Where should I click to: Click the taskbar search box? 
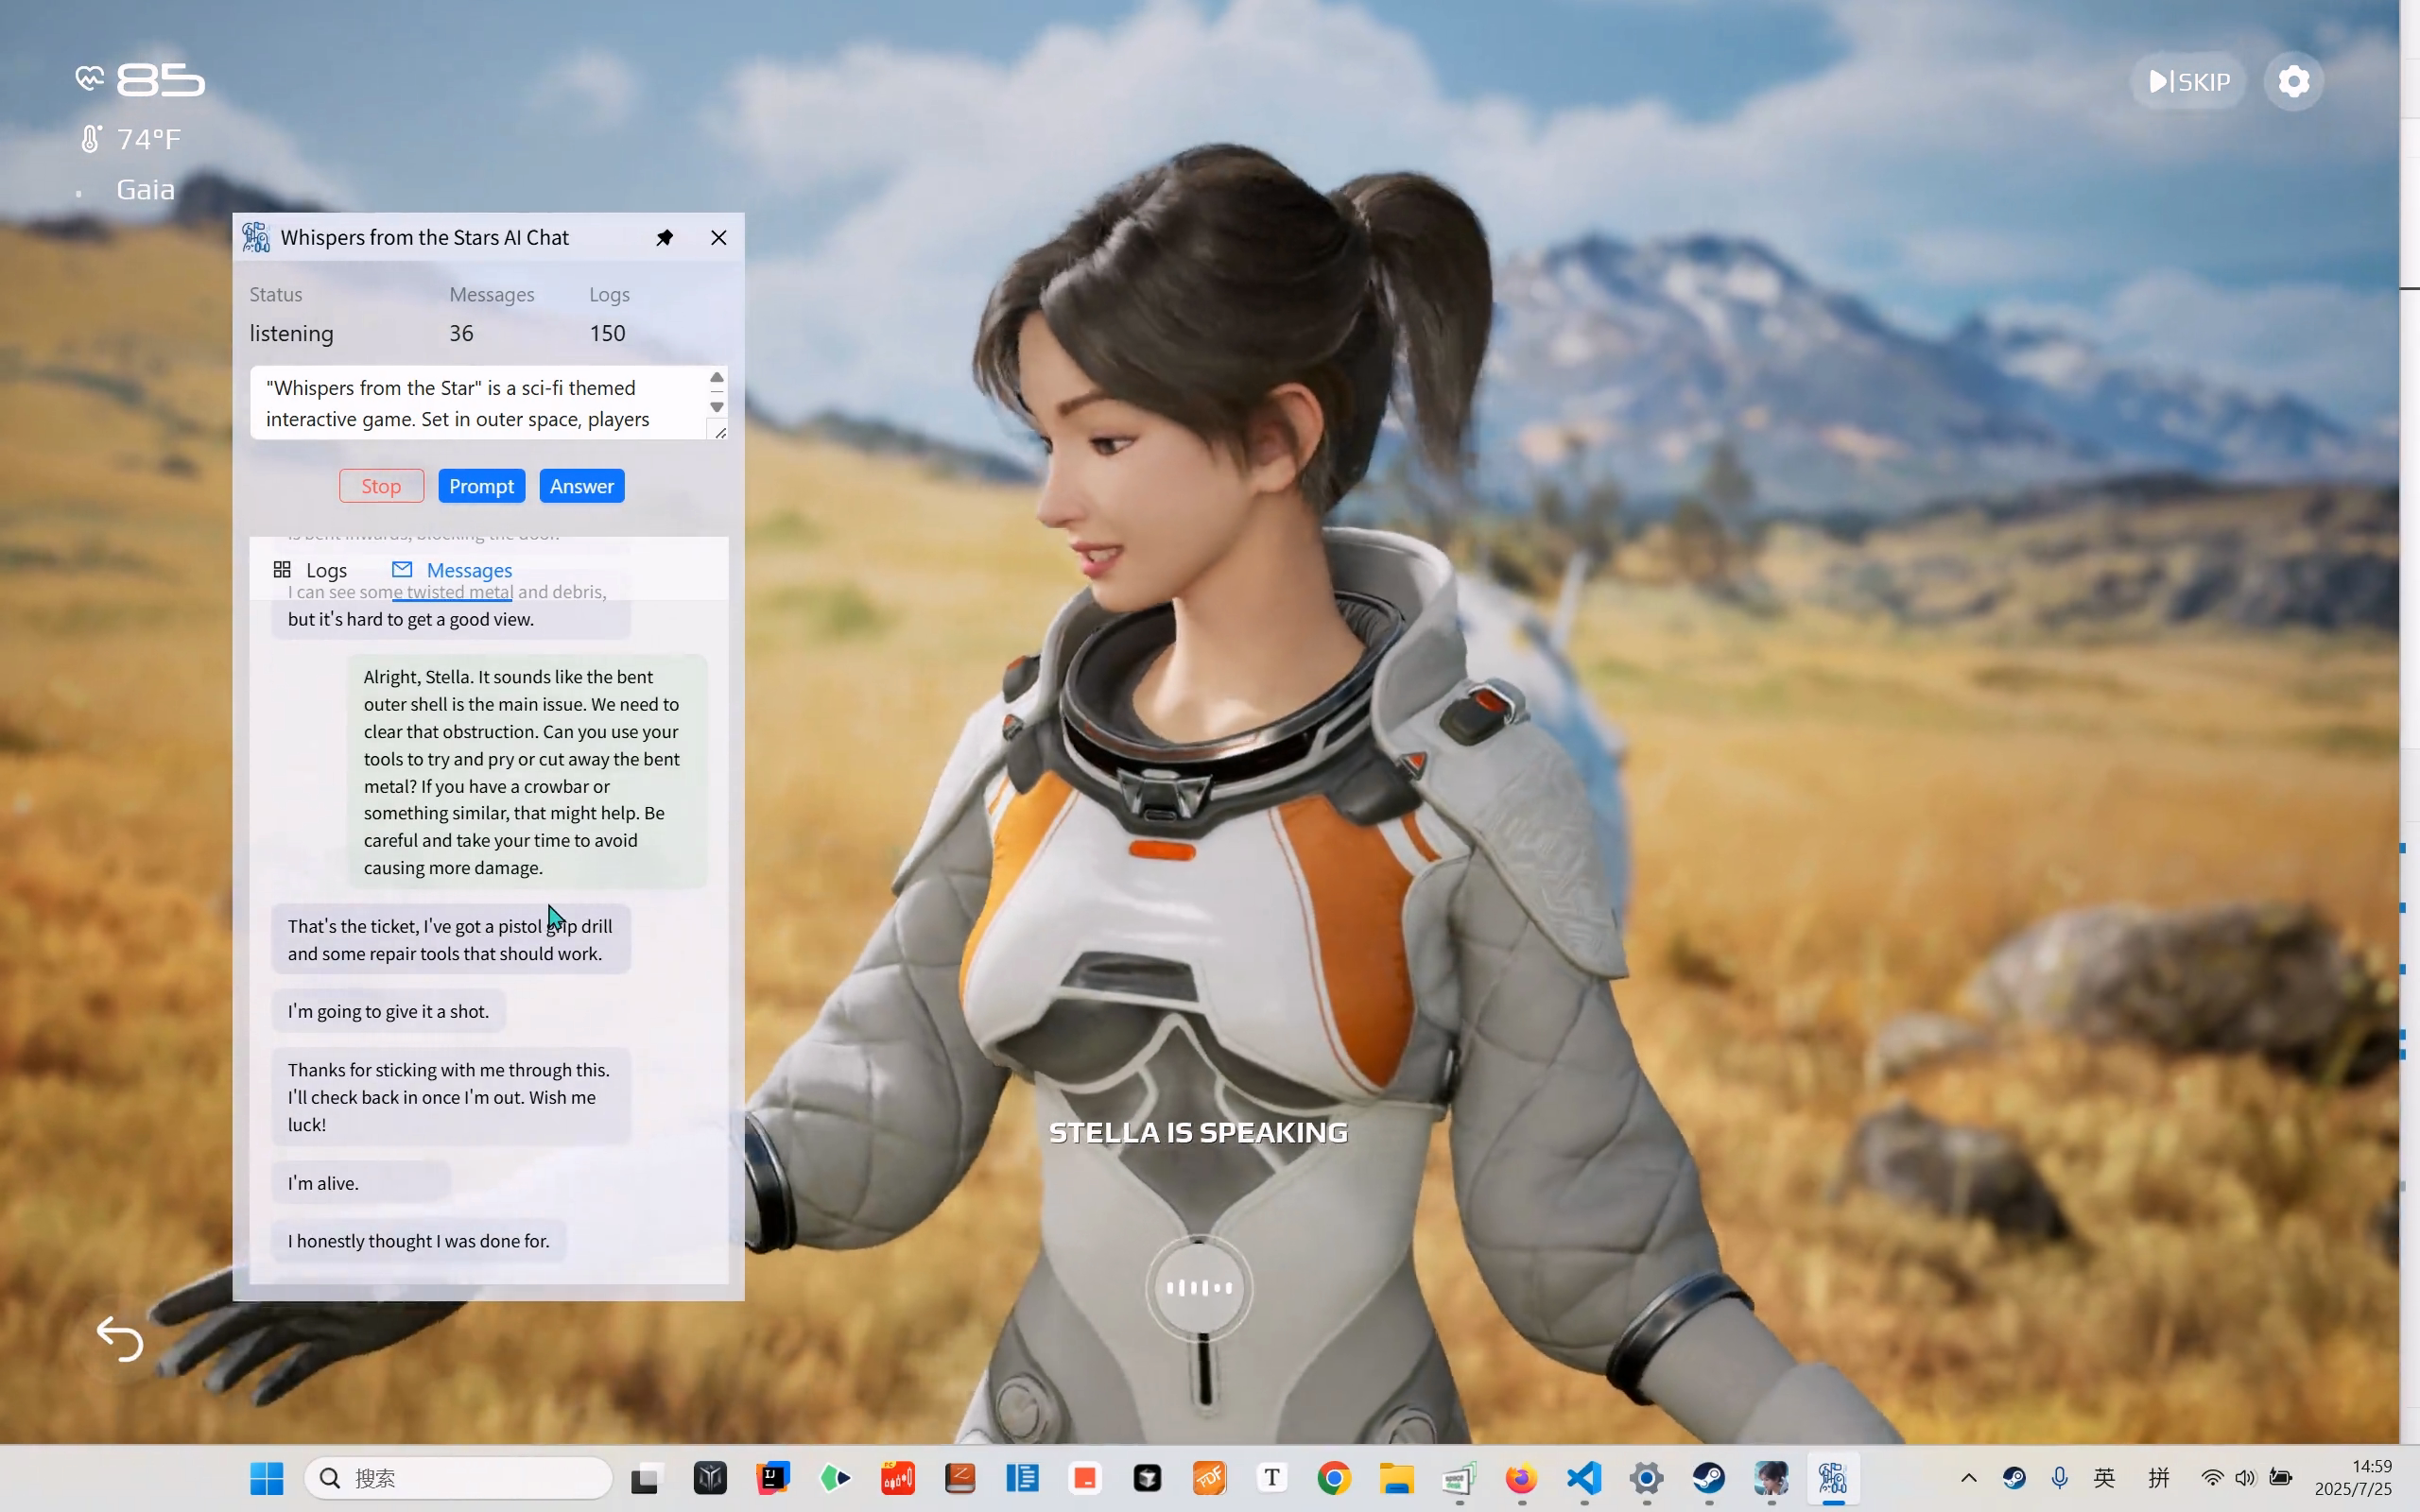click(458, 1478)
